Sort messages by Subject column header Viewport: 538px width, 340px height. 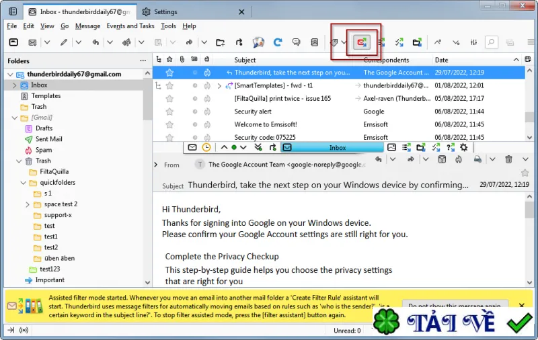245,60
